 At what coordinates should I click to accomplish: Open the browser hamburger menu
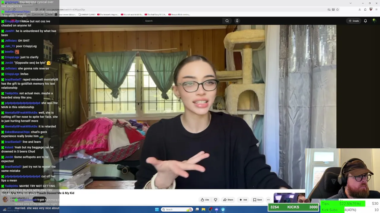click(x=376, y=9)
